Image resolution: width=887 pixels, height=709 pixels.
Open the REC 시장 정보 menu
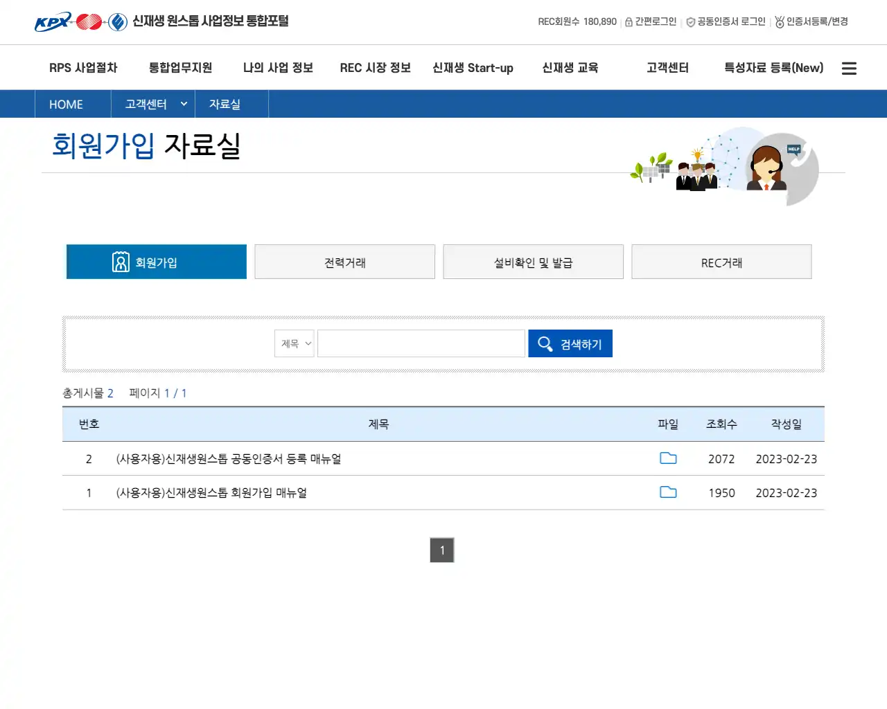coord(375,68)
